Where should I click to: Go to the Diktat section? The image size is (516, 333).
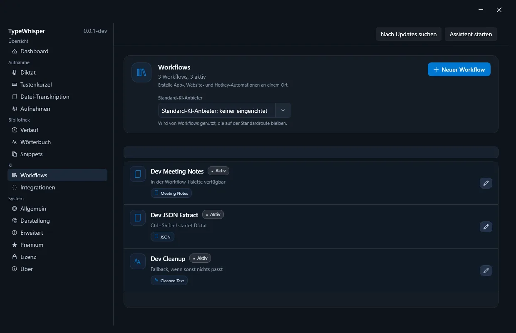57,72
